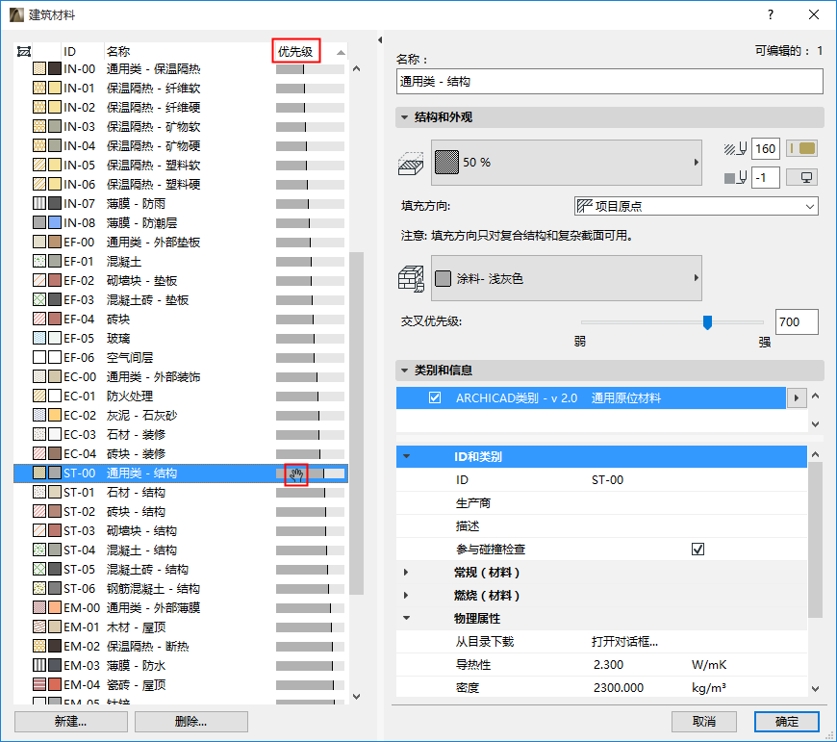Click the fill pattern icon of EC-02 灰泥 - 石灰砂
Viewport: 837px width, 742px height.
click(x=39, y=415)
